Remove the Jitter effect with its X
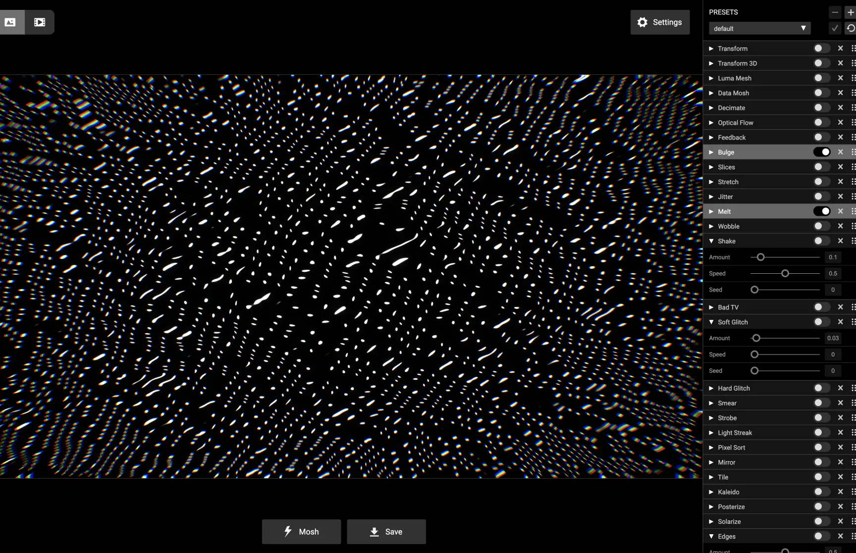 (840, 197)
